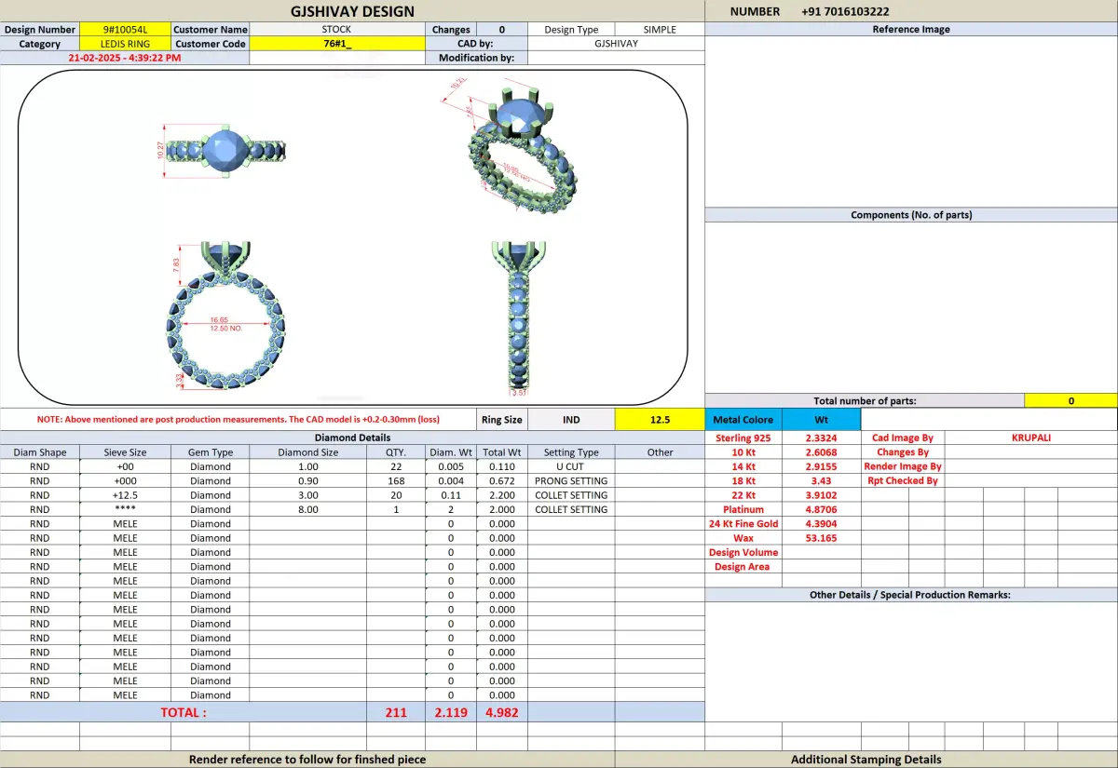Select phone number +91 7016103222
Viewport: 1118px width, 768px height.
[x=845, y=12]
